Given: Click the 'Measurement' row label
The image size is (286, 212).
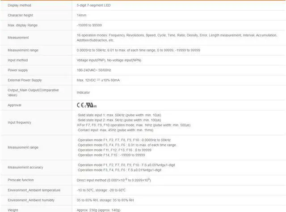Looking at the screenshot, I should pos(18,38).
